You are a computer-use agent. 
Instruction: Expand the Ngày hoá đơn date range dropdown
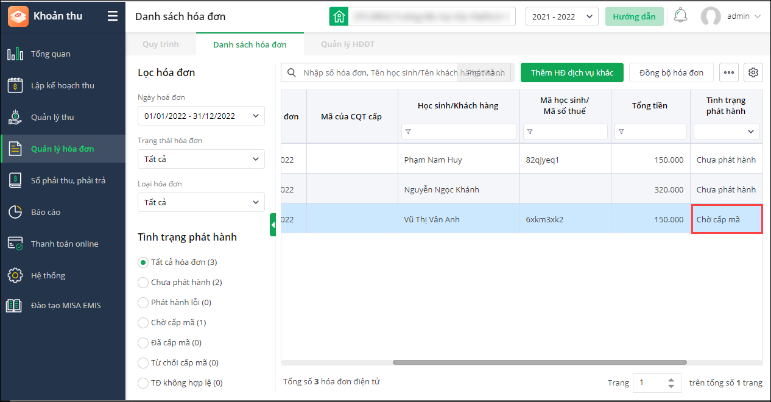click(x=201, y=116)
